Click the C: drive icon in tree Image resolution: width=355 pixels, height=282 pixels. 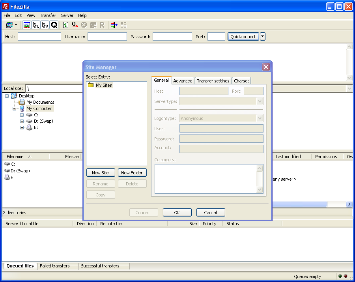pos(29,115)
